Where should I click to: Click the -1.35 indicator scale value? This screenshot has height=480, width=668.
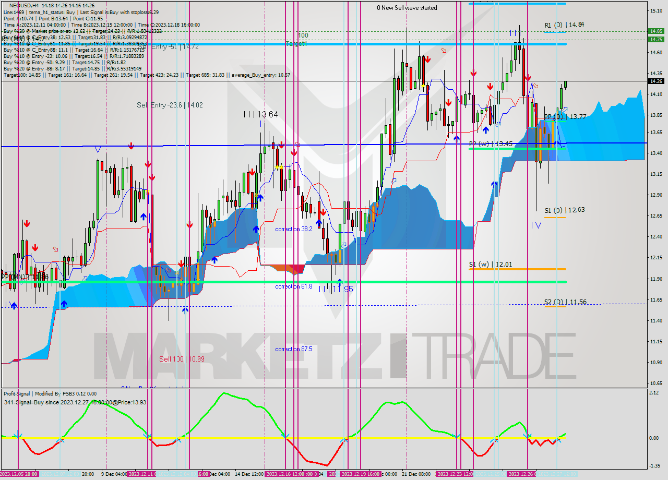[x=655, y=466]
